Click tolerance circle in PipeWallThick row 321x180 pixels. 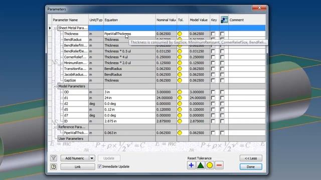[x=180, y=132]
